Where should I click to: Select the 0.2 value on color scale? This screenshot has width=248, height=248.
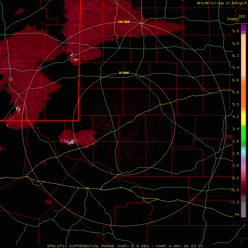236,178
